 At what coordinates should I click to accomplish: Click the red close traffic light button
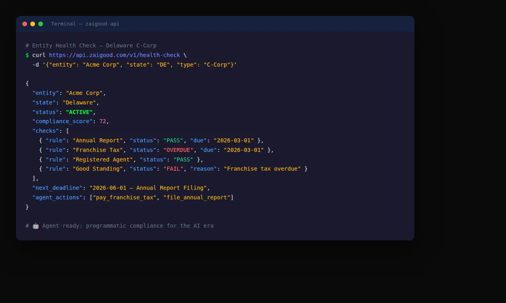[25, 24]
